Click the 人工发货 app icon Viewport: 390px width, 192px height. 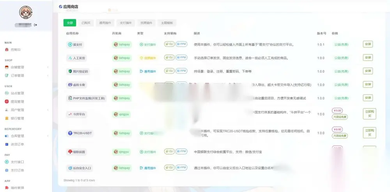[70, 58]
